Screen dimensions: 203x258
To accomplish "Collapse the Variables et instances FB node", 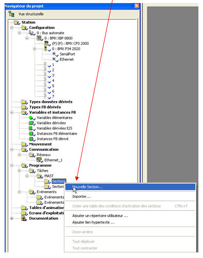I will [x=12, y=112].
